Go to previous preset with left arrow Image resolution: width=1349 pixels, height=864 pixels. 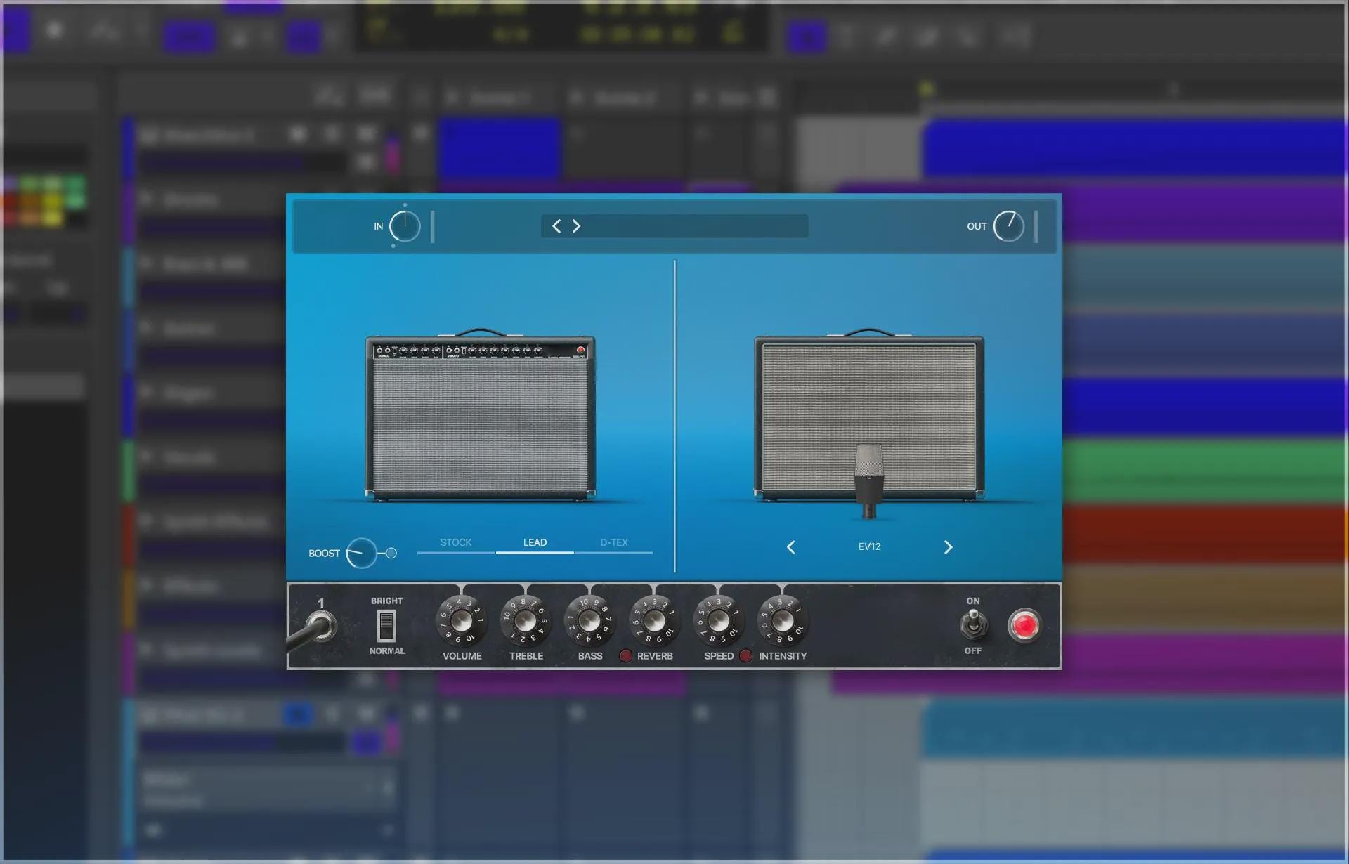coord(556,226)
